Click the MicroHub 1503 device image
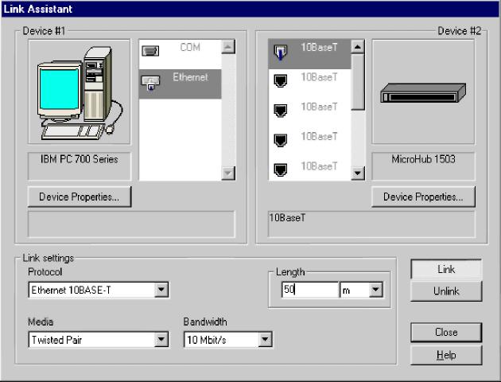501x382 pixels. 423,92
